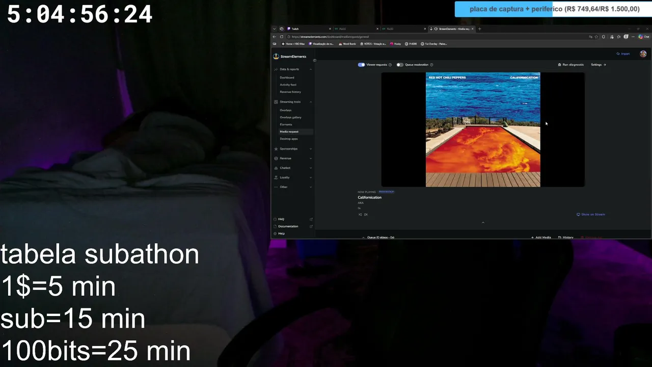The height and width of the screenshot is (367, 652).
Task: Open Dashboard in the sidebar
Action: 287,77
